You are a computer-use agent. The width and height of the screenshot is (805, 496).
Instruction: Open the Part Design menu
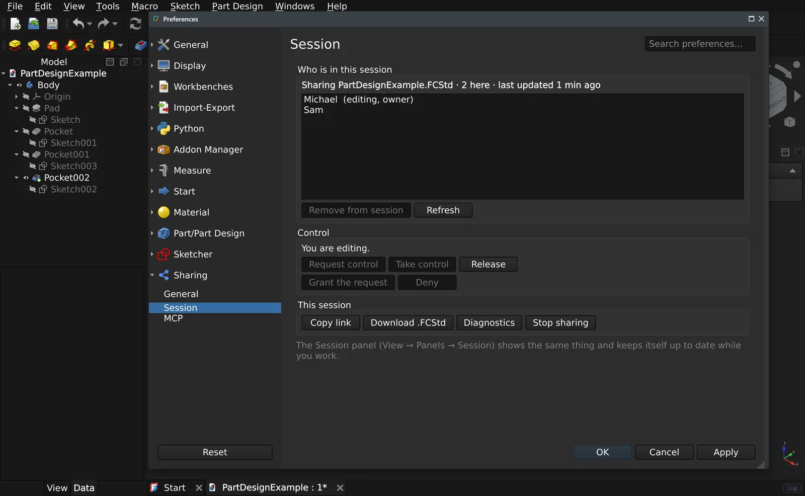[237, 6]
